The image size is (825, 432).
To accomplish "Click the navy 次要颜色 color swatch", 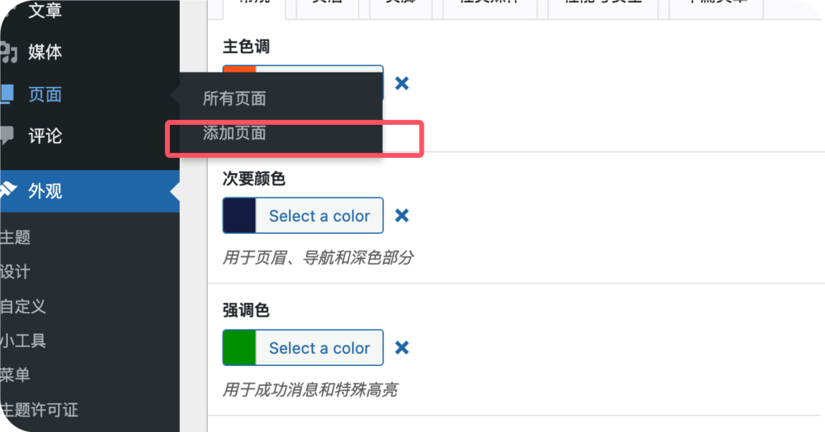I will (x=240, y=215).
